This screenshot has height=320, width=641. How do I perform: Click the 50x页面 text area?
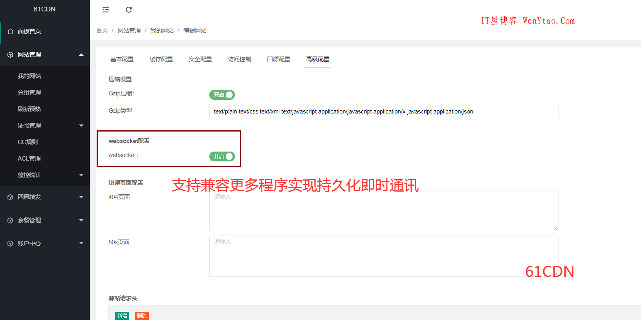point(384,256)
